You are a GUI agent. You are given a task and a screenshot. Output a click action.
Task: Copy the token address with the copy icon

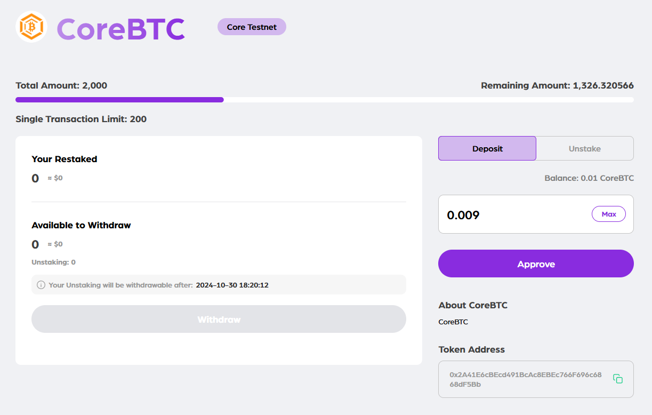tap(618, 379)
